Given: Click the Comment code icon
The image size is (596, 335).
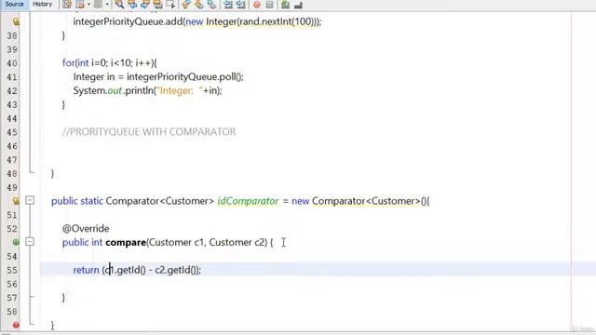Looking at the screenshot, I should [x=285, y=5].
